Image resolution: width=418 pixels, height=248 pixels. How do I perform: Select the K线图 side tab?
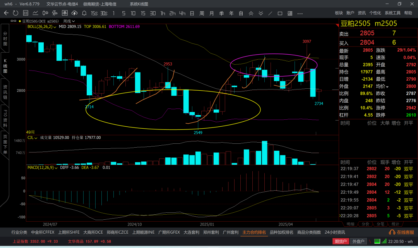(5, 66)
